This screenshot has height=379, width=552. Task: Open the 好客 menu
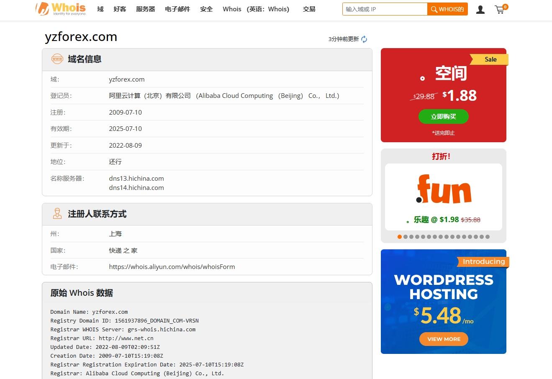tap(120, 9)
